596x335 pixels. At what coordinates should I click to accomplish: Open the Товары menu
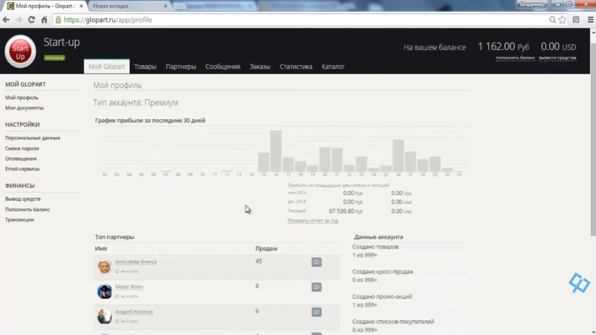[x=145, y=67]
